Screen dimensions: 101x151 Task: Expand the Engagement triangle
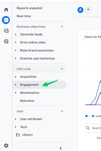16,85
